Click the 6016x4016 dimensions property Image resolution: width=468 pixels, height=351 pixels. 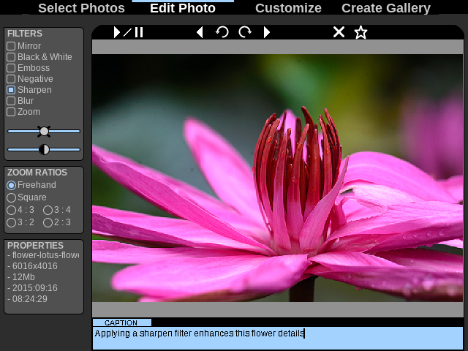click(32, 266)
